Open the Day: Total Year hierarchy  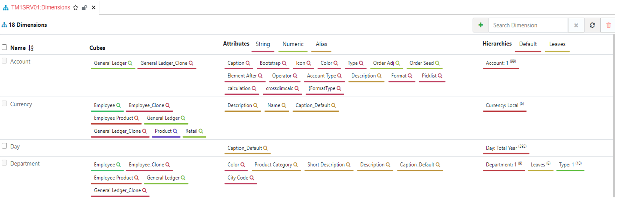coord(506,148)
